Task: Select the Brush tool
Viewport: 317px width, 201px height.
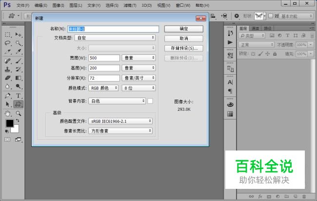Action: pos(19,61)
